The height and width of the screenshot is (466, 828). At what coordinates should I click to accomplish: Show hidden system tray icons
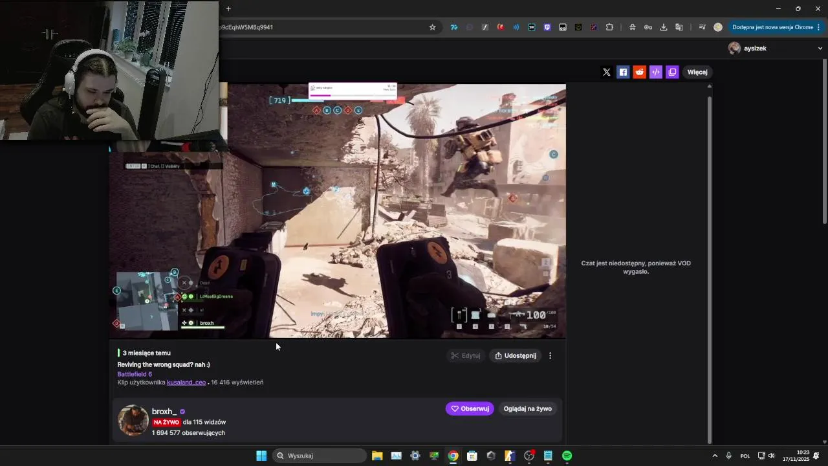715,456
